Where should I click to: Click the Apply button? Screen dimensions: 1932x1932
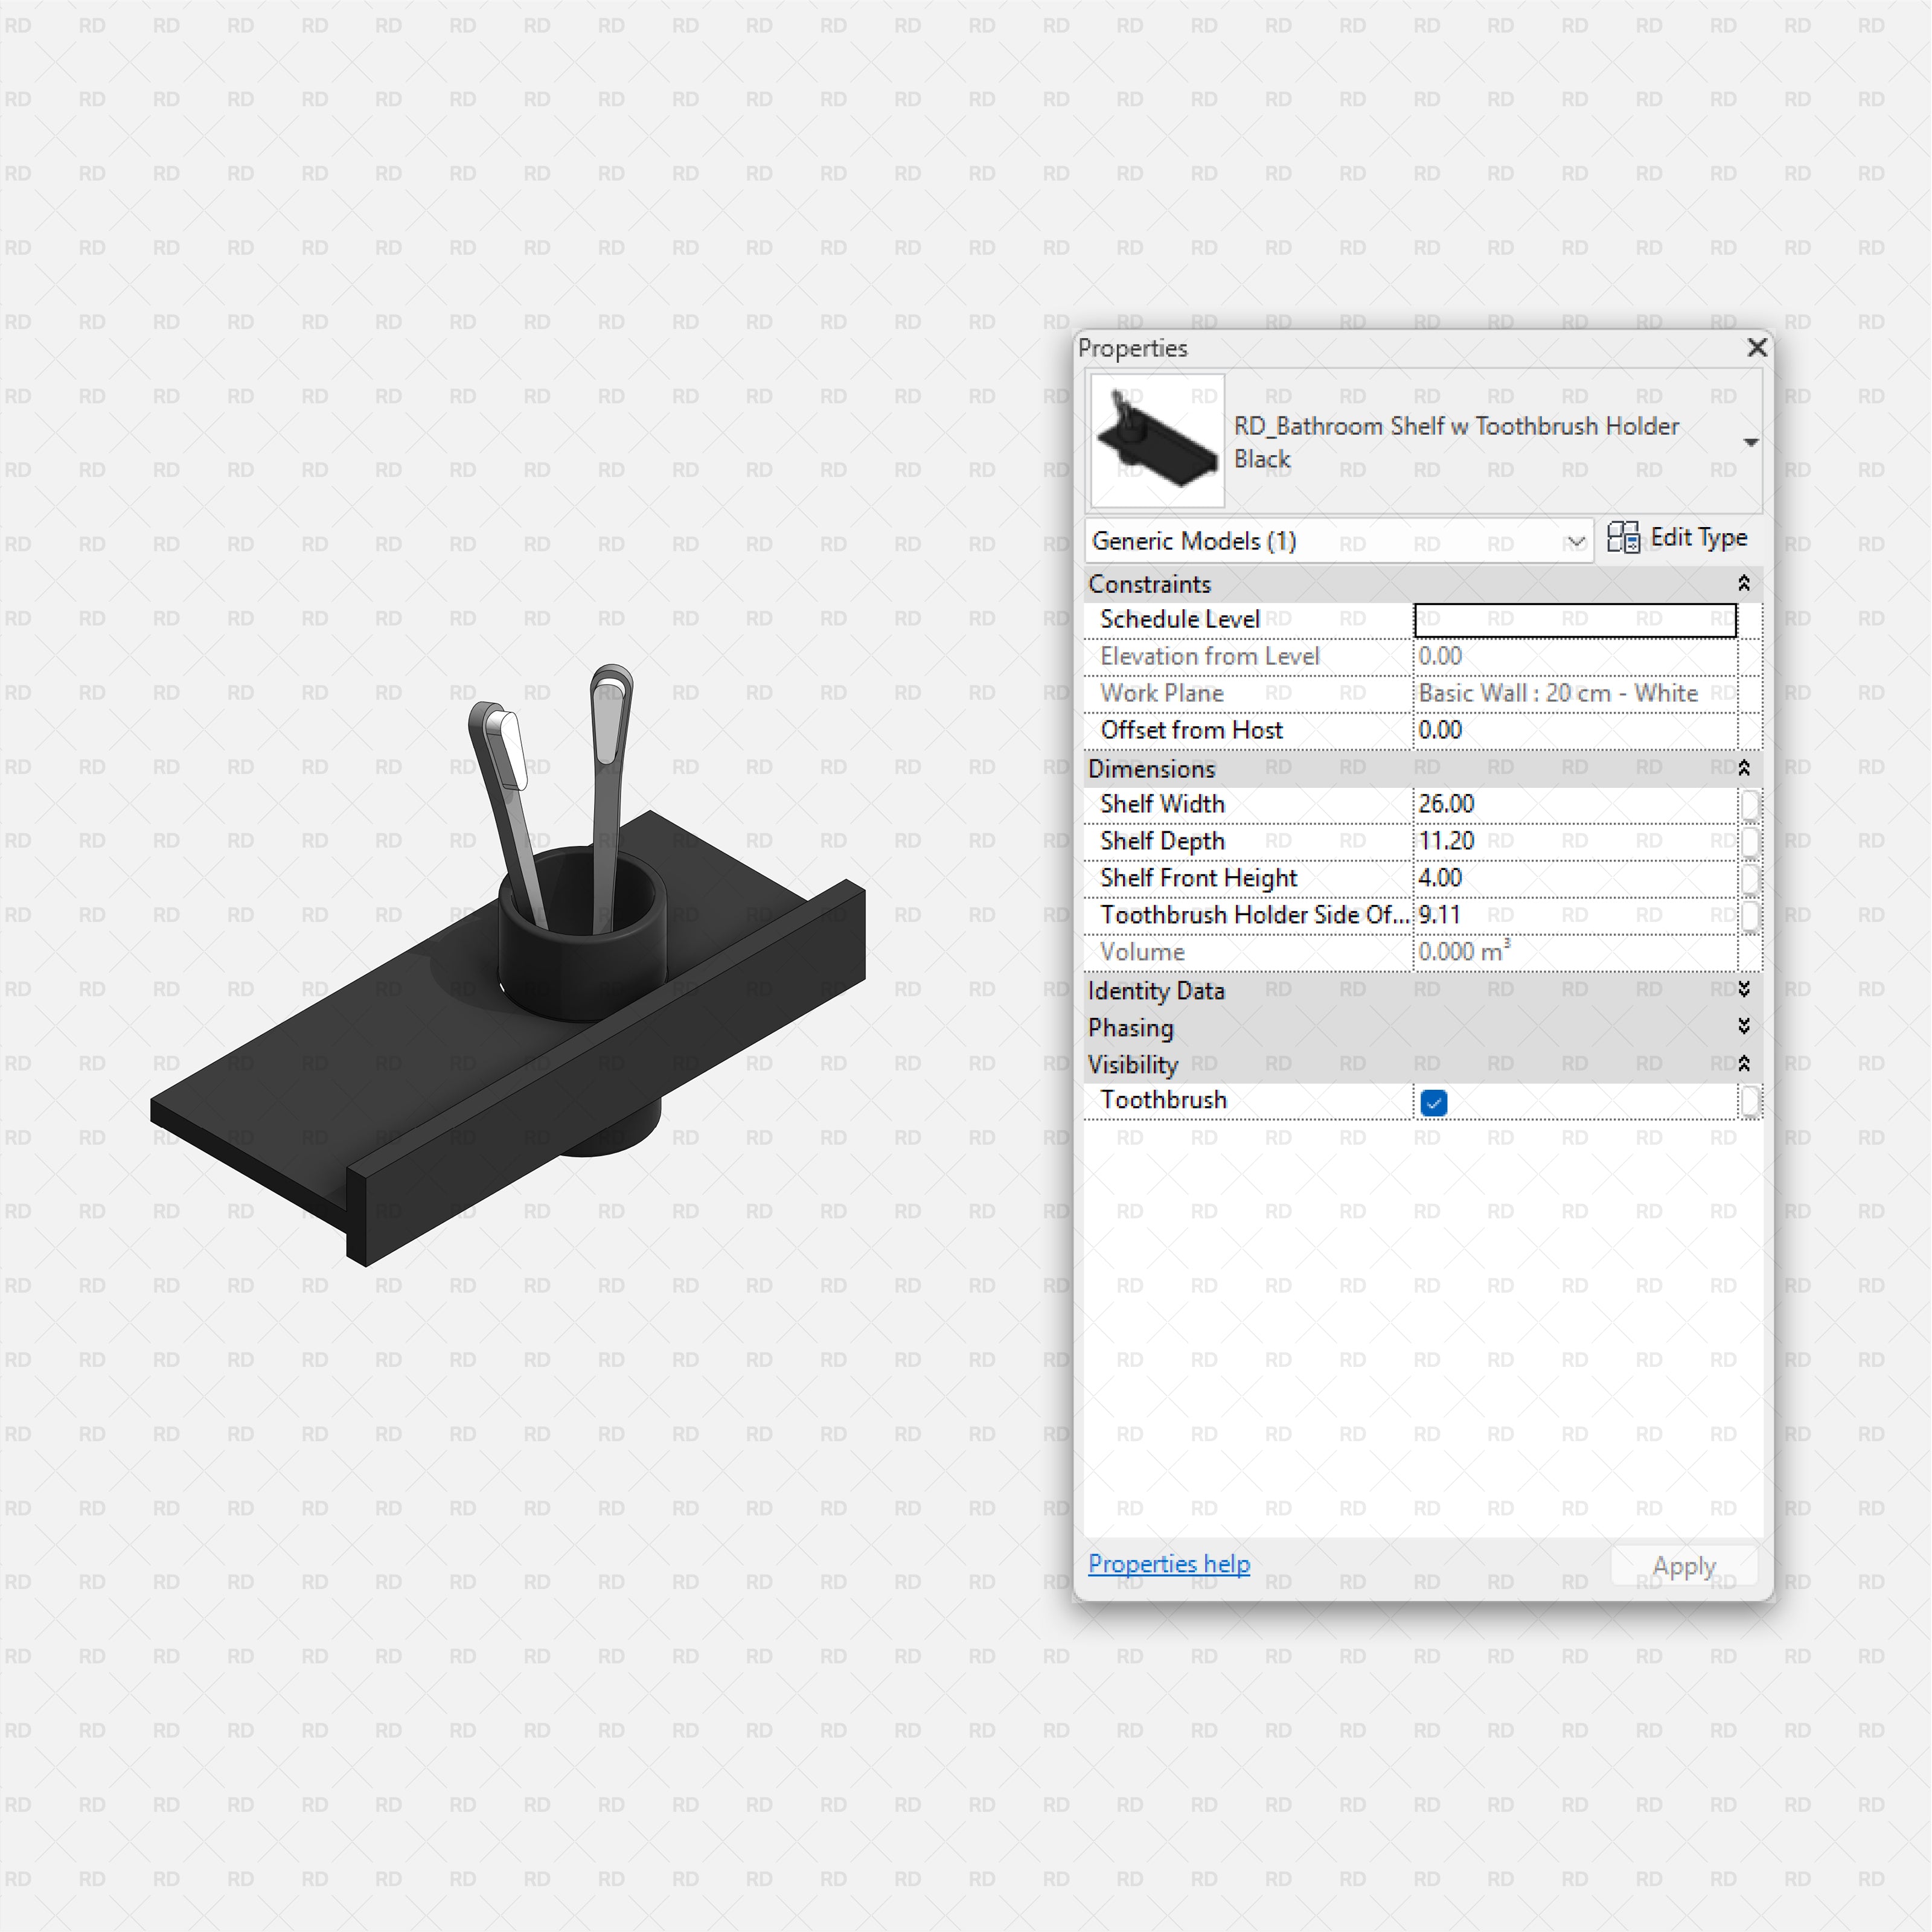1683,1564
